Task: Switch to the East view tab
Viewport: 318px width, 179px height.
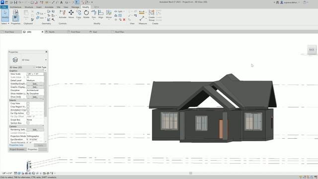Action: [x=95, y=32]
